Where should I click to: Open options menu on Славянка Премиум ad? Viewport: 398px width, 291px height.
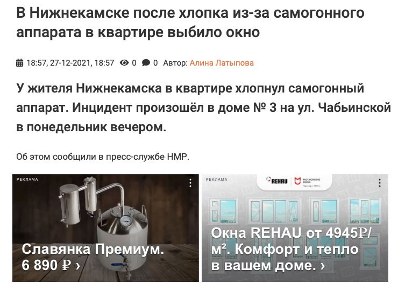tap(190, 183)
